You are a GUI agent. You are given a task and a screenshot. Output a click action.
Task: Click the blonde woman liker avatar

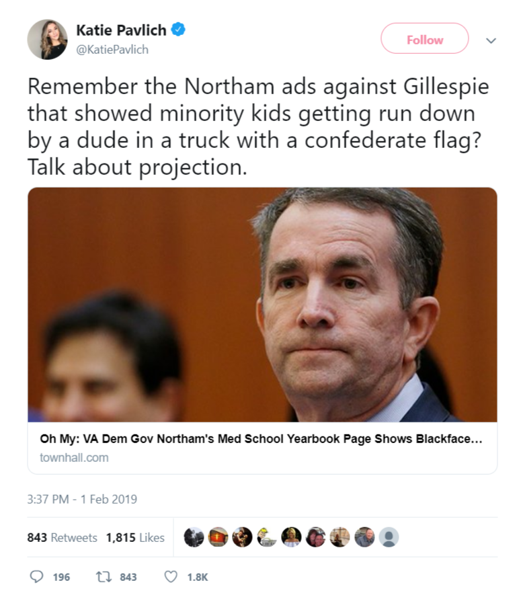pos(291,537)
